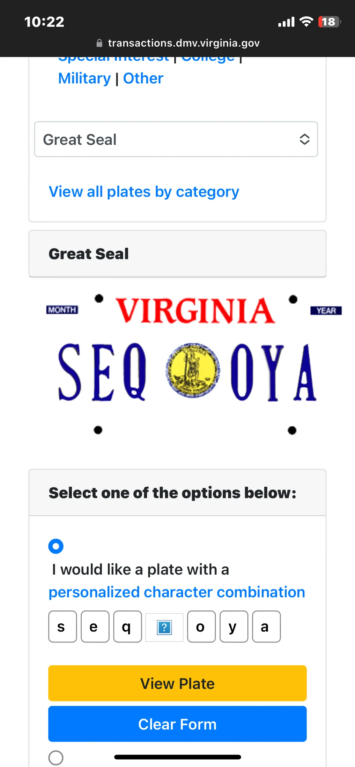Viewport: 355px width, 767px height.
Task: Select the personalized plate radio button
Action: (56, 546)
